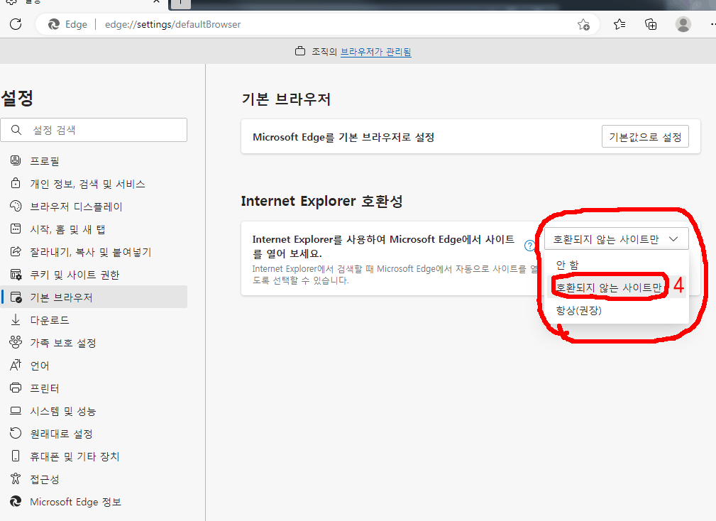This screenshot has height=521, width=716.
Task: Click the Edge icon for Microsoft Edge 정보
Action: coord(16,501)
